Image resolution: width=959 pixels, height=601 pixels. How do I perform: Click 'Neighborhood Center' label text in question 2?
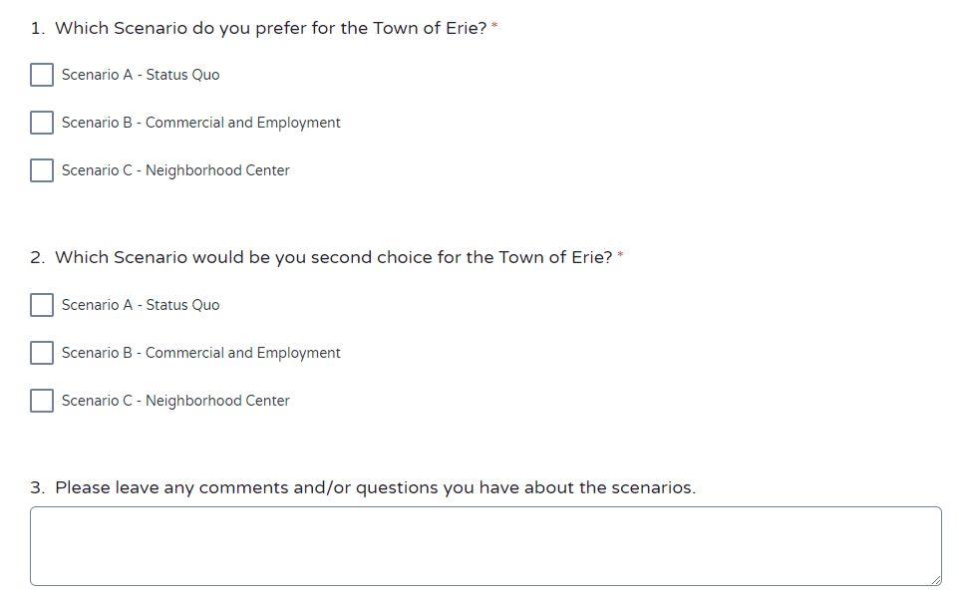tap(217, 401)
